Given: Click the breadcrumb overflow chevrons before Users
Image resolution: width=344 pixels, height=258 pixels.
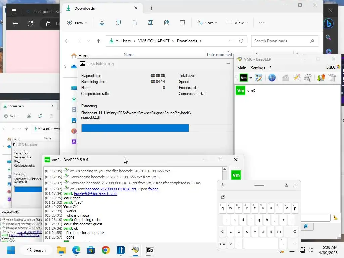Looking at the screenshot, I should [117, 41].
